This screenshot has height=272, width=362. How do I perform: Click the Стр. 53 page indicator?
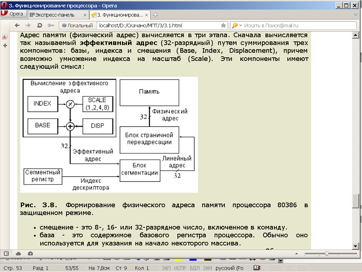[13, 268]
